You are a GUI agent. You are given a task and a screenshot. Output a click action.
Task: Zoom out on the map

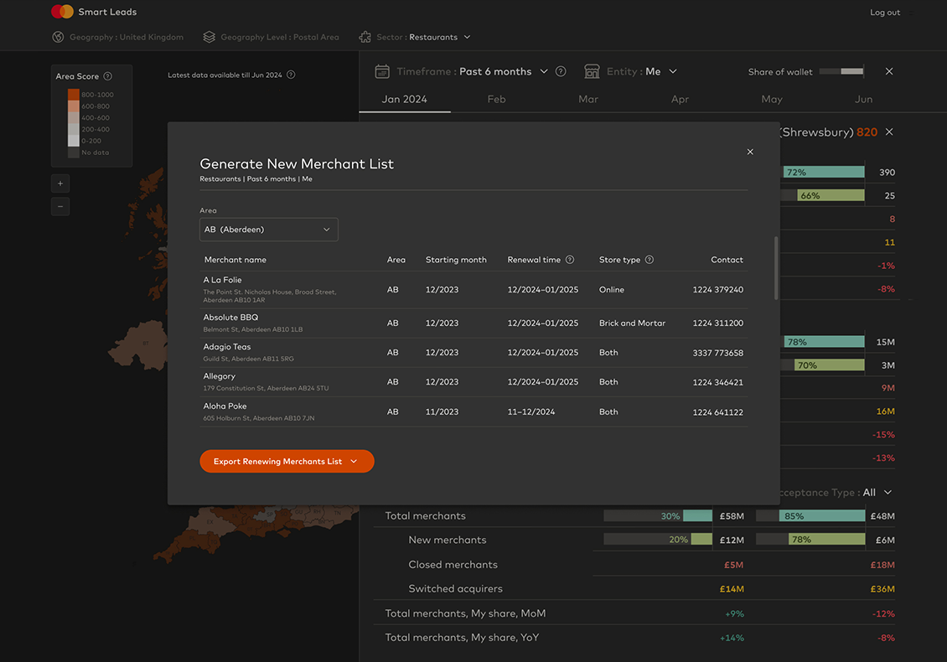pos(60,206)
